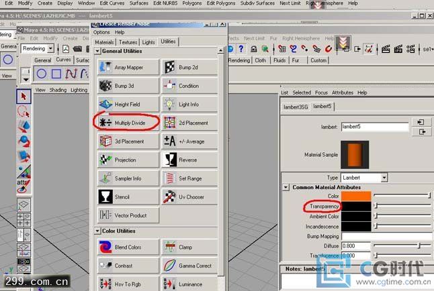Create a Height Field node
This screenshot has width=434, height=291.
pyautogui.click(x=128, y=104)
